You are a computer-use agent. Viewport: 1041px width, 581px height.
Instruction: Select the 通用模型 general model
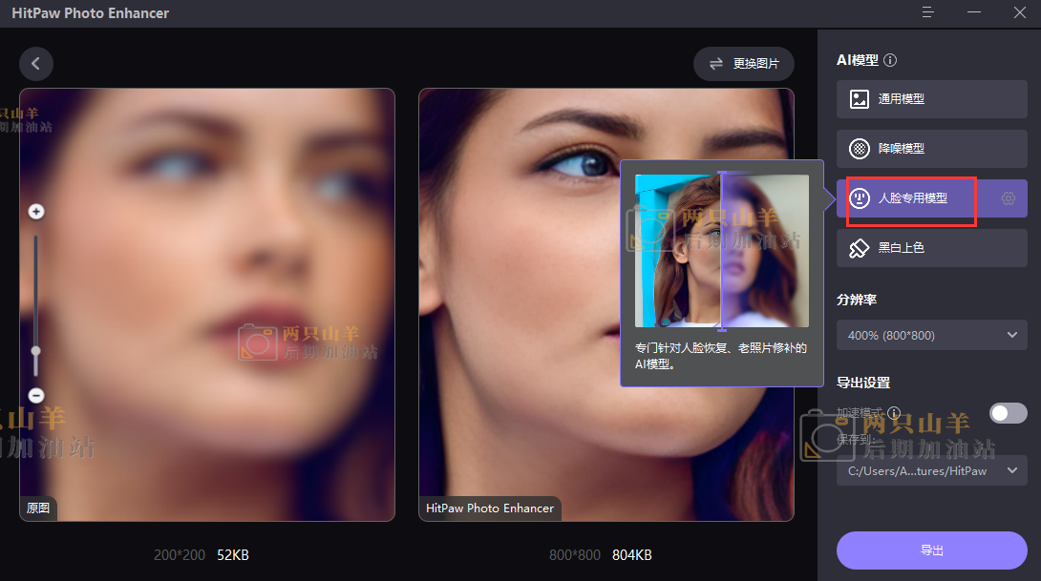tap(931, 99)
